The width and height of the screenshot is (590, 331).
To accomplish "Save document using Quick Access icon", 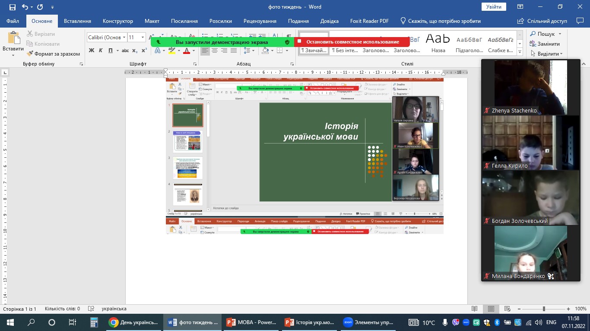I will click(12, 7).
